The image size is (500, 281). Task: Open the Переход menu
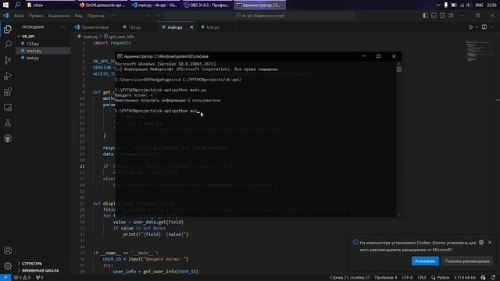click(x=95, y=16)
